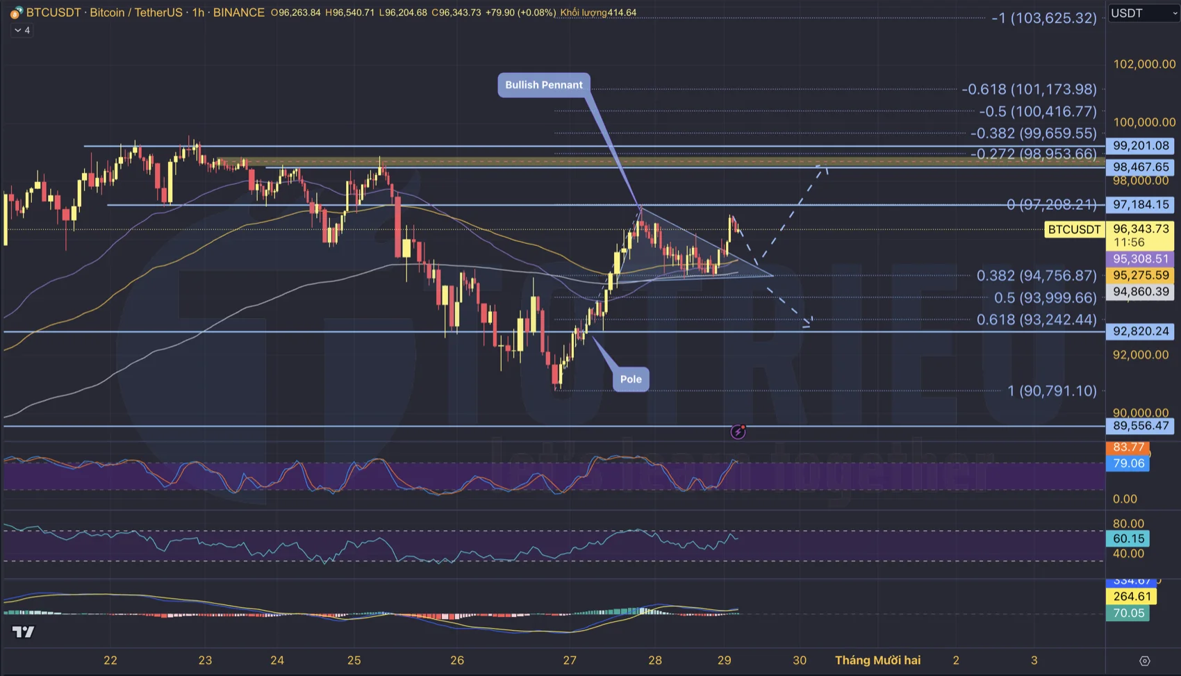Click the blue 79.06 indicator value label
1181x676 pixels.
coord(1128,463)
